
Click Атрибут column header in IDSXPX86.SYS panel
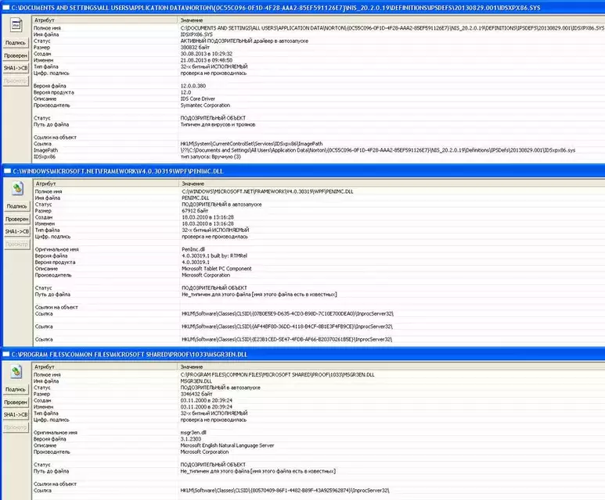[x=105, y=20]
